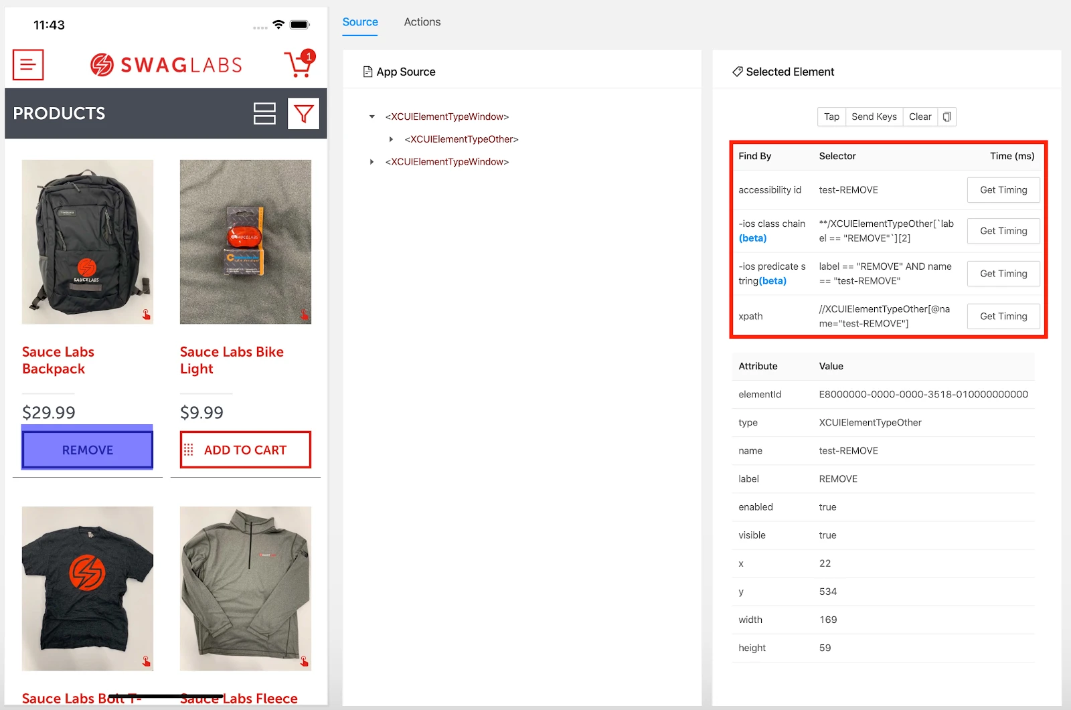Click the ios predicate string selector text
This screenshot has height=710, width=1071.
point(885,274)
